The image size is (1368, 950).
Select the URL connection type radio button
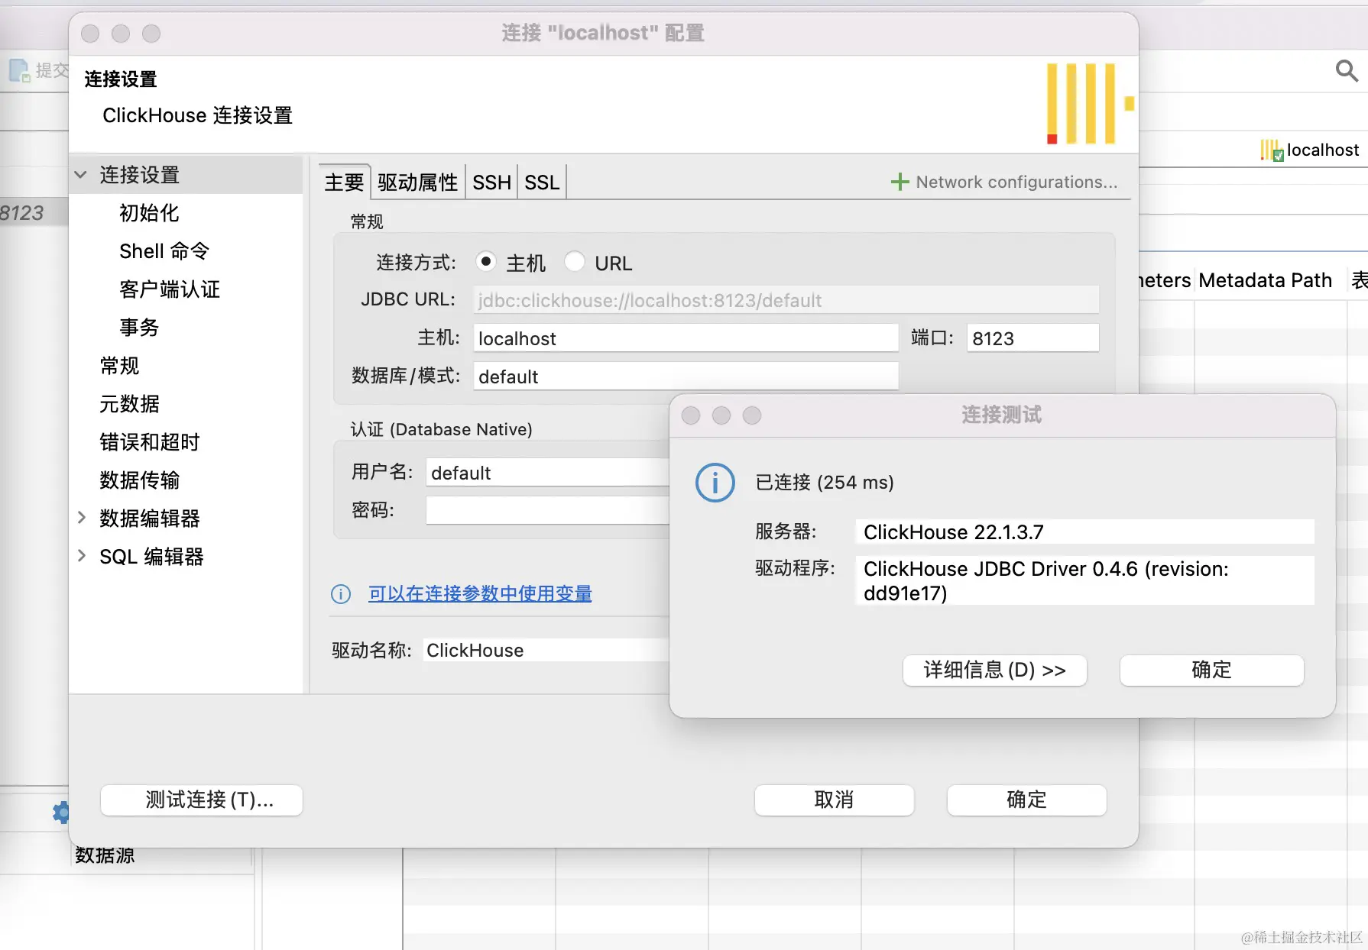(x=575, y=262)
